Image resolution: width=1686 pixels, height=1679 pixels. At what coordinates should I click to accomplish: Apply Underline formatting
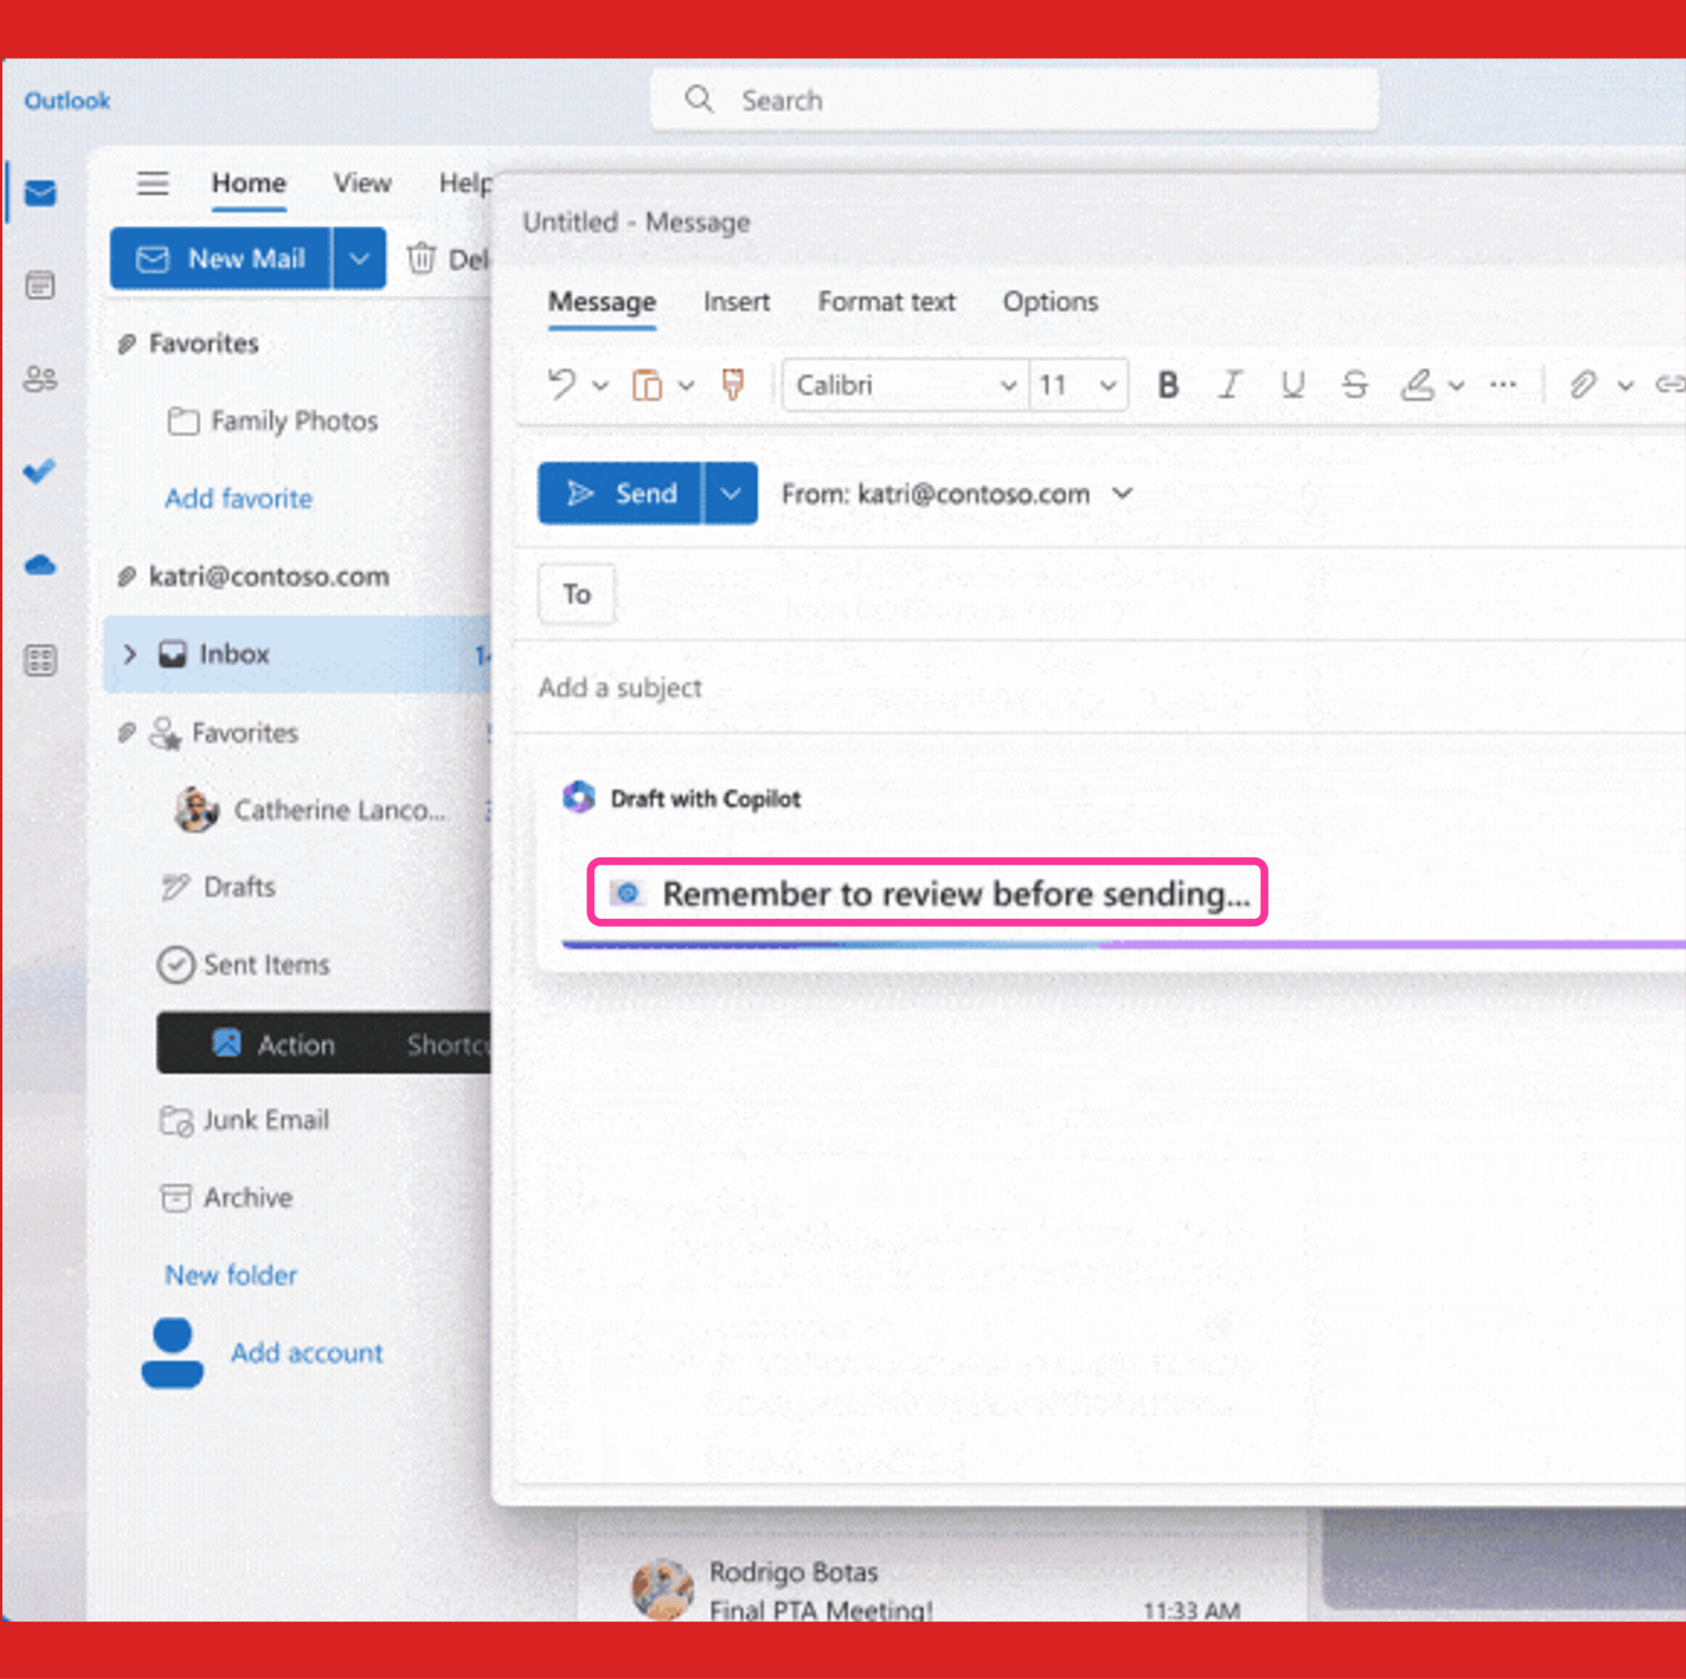click(x=1292, y=385)
